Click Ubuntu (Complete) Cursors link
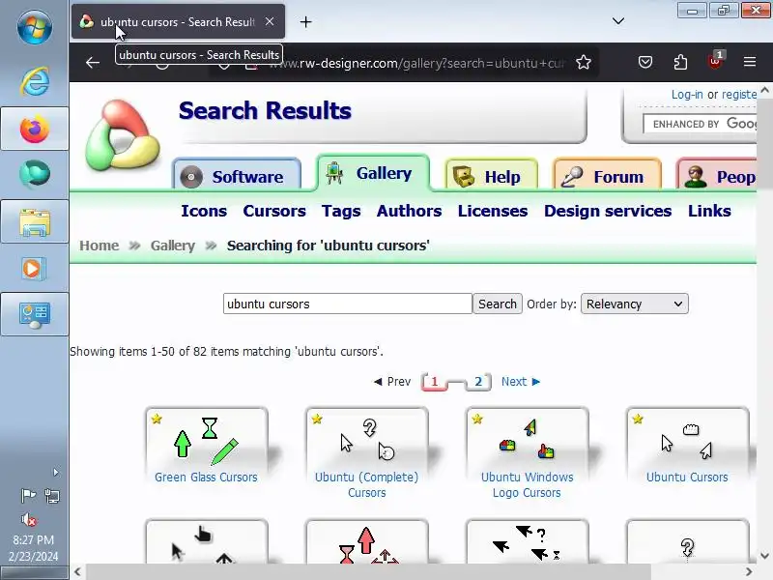The height and width of the screenshot is (580, 773). pos(367,485)
